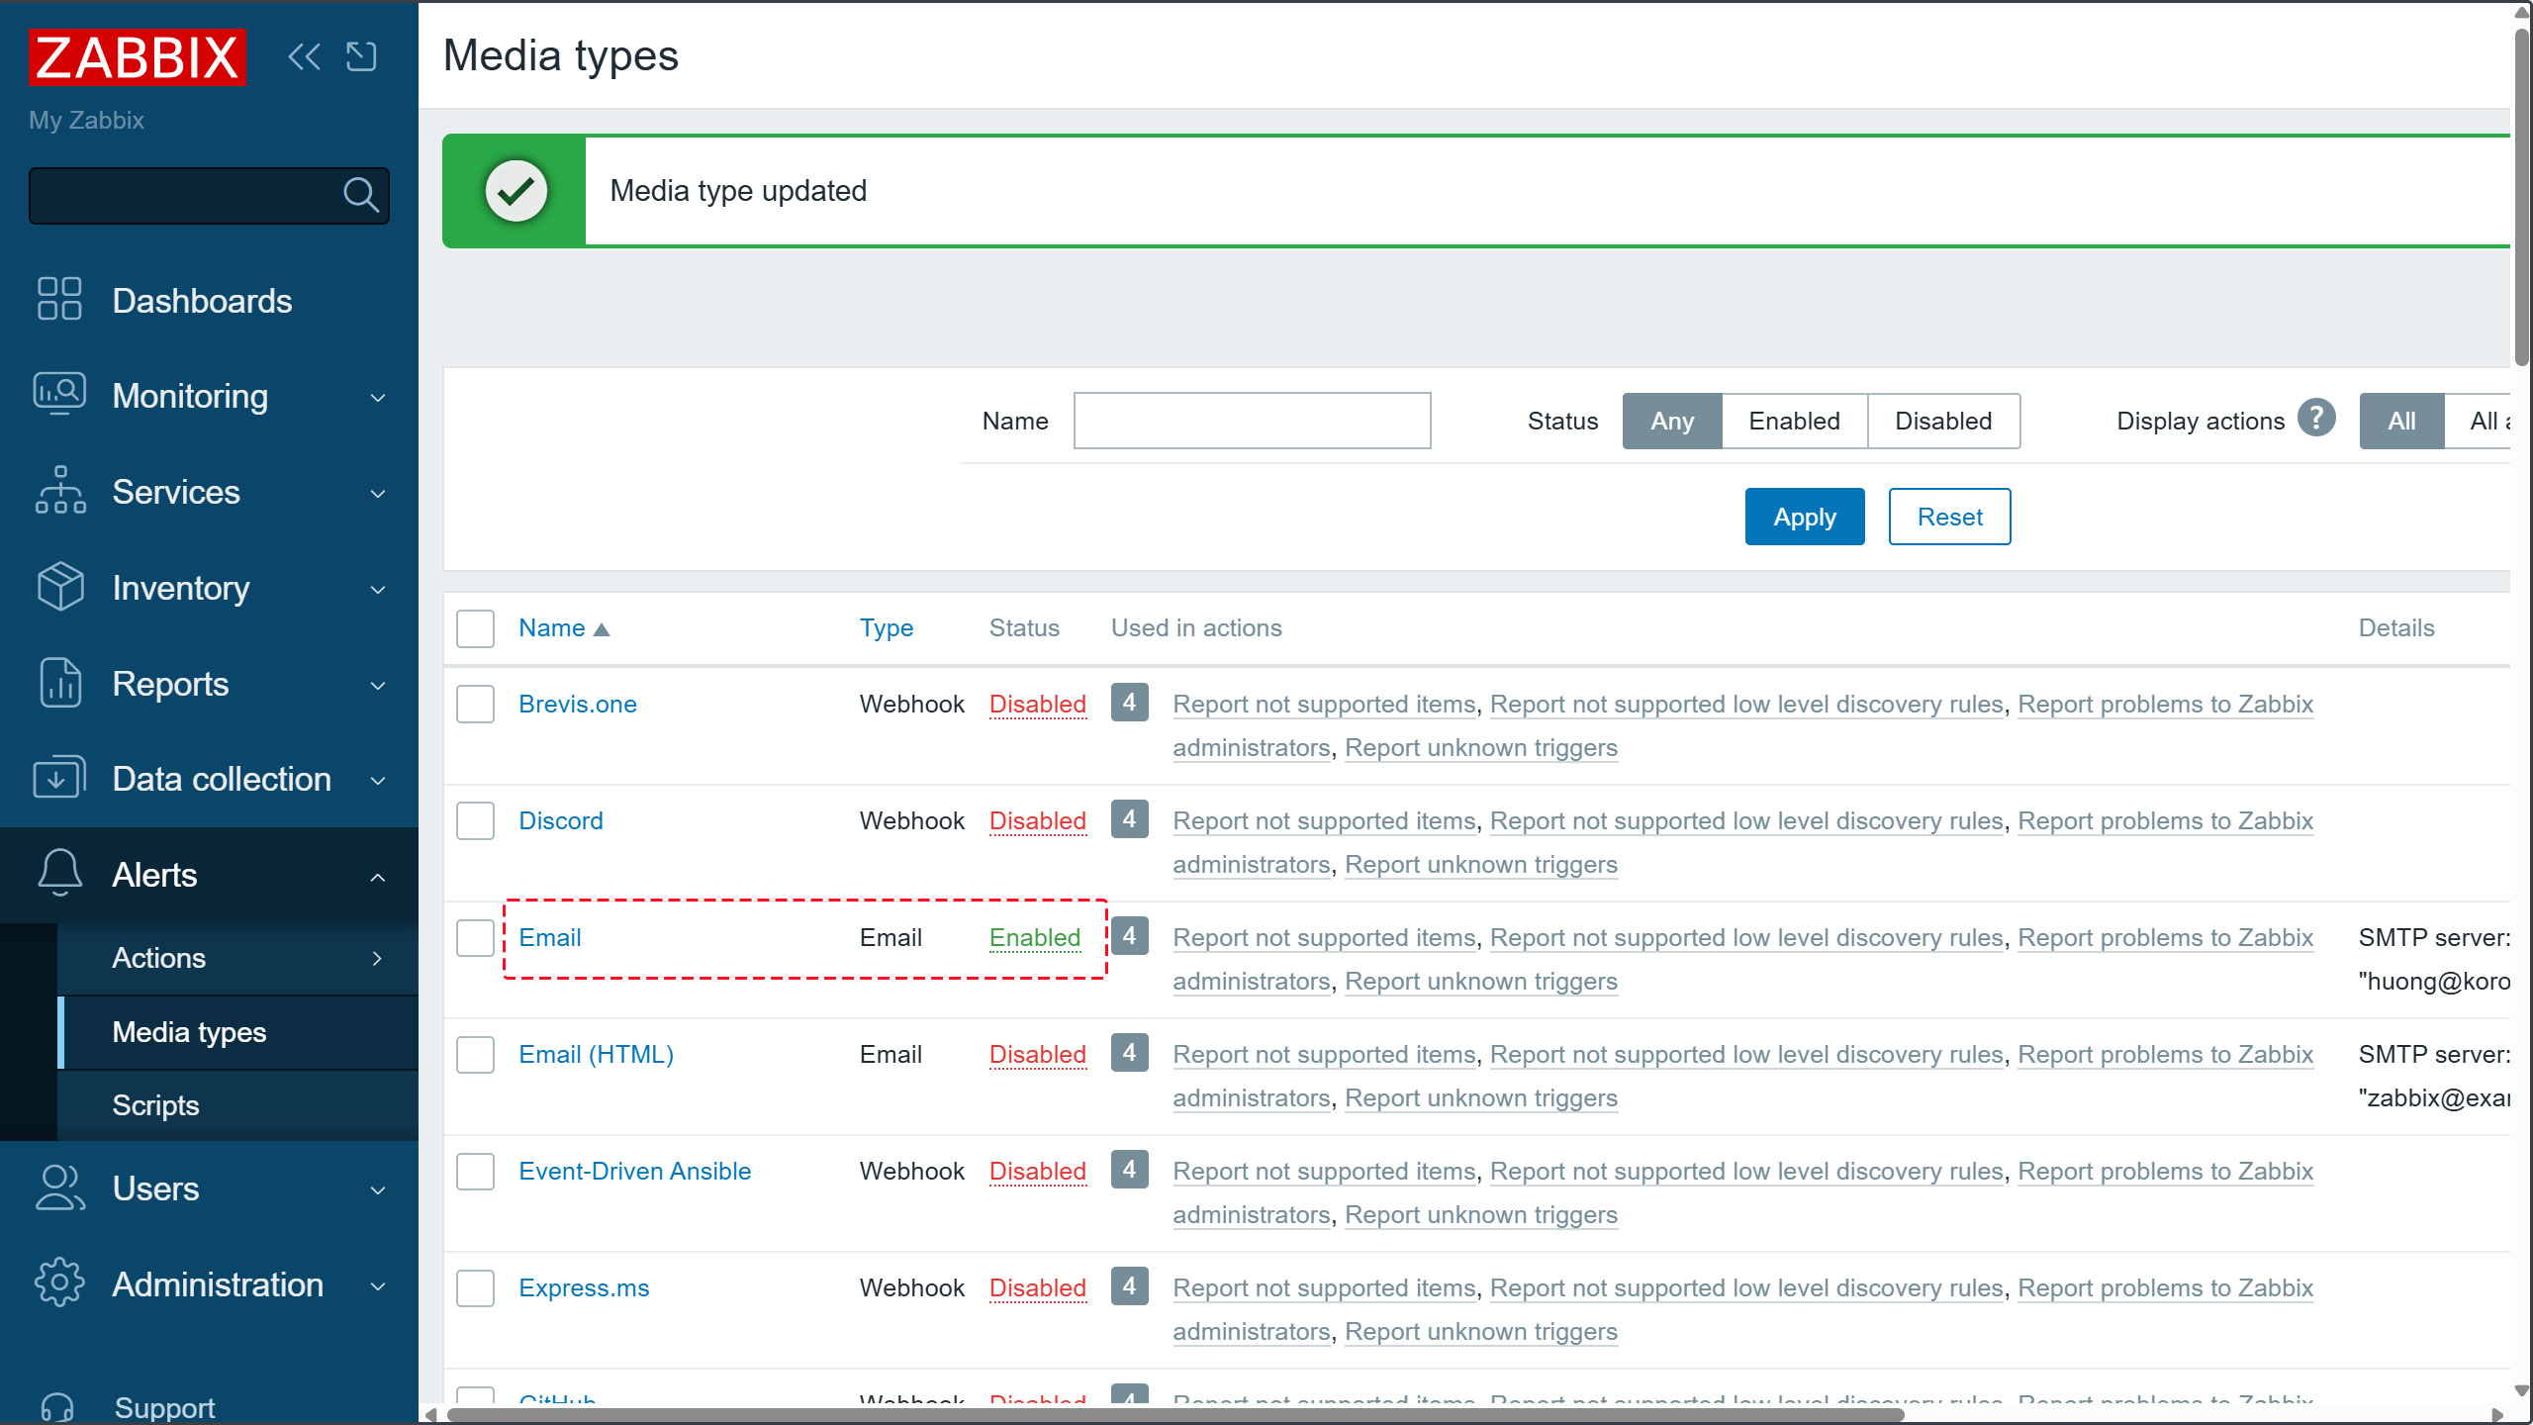The image size is (2533, 1425).
Task: Open Scripts submenu item
Action: [155, 1105]
